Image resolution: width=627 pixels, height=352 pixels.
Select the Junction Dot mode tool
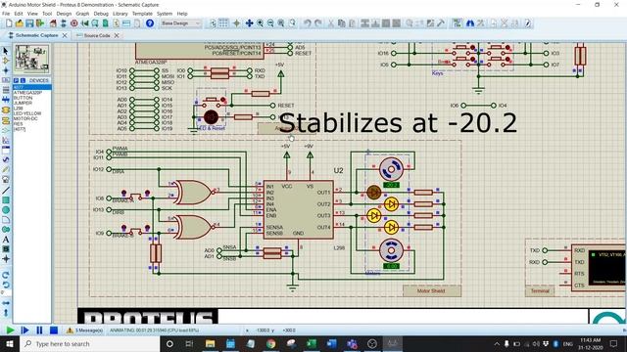6,70
